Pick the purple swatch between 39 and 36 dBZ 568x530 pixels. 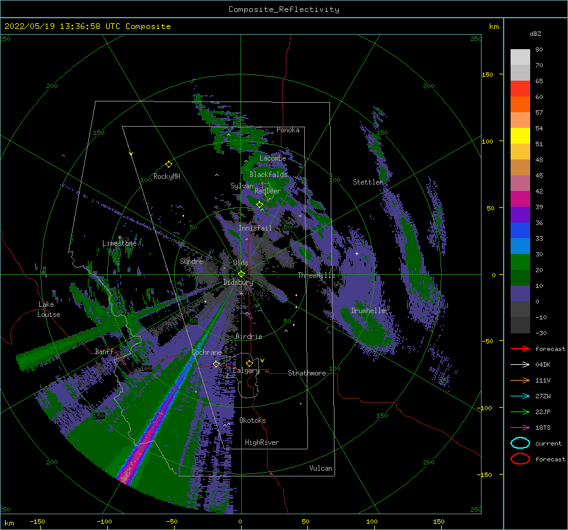520,214
